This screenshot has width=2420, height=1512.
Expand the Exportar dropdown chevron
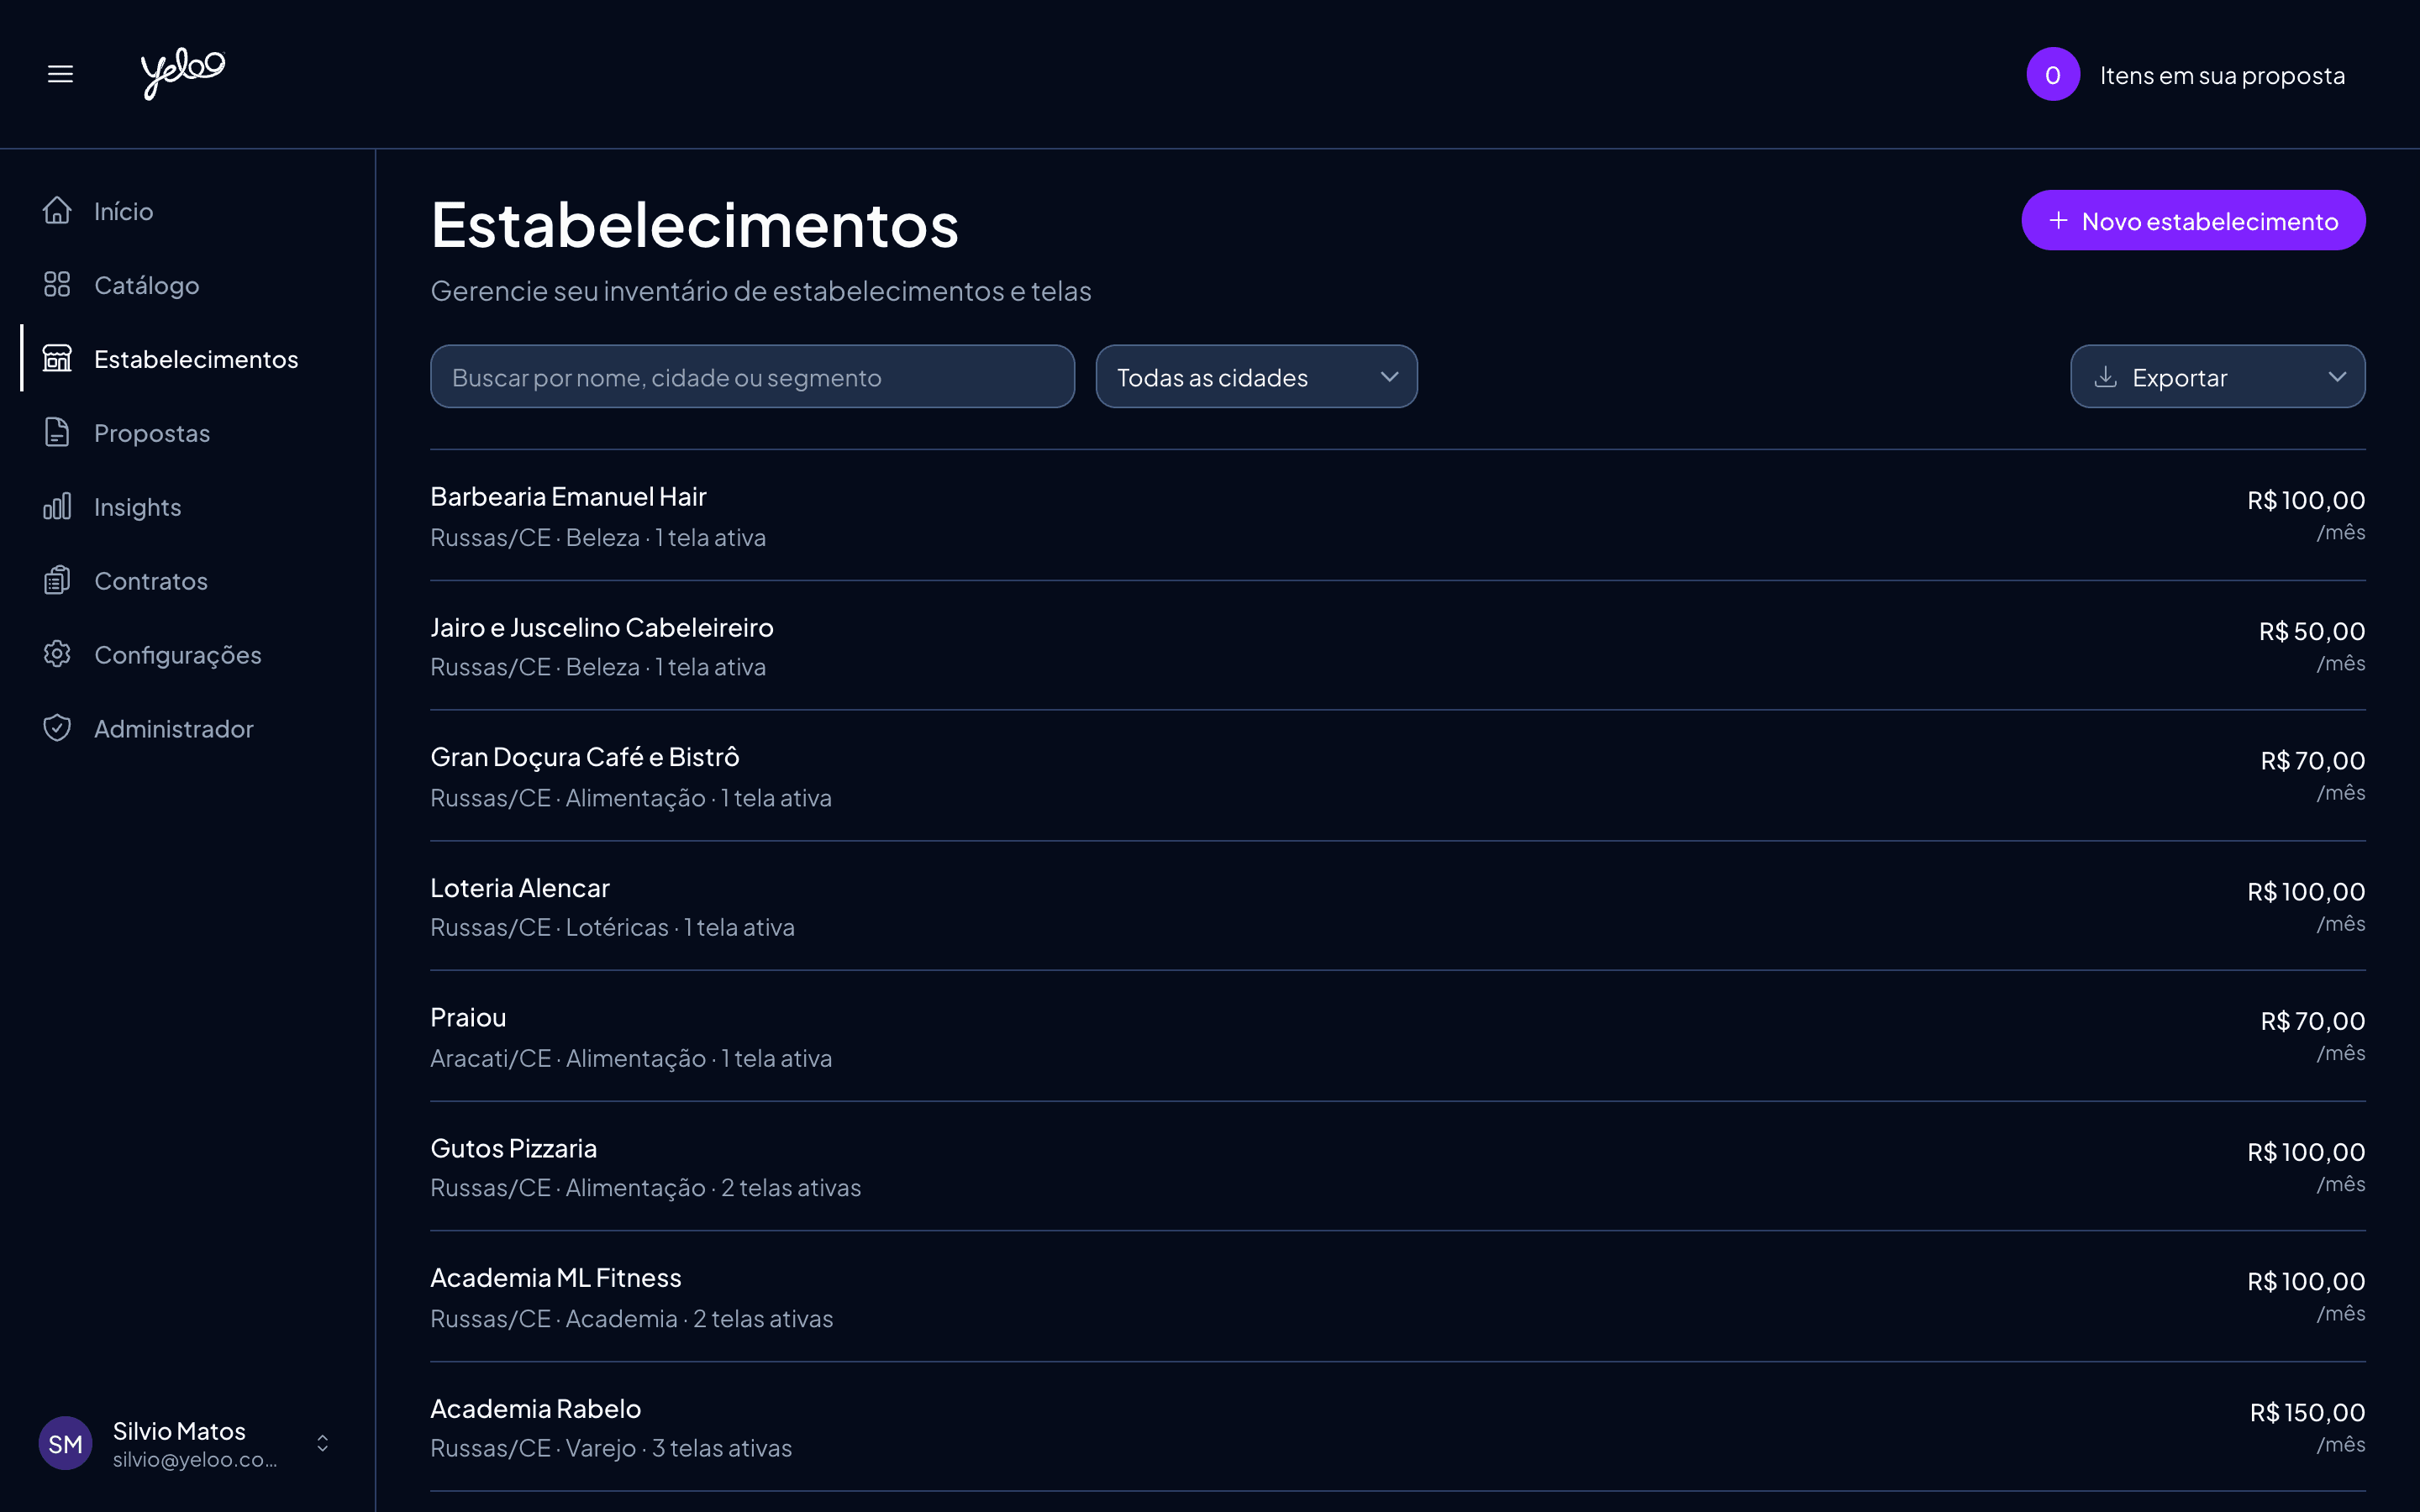[2337, 377]
